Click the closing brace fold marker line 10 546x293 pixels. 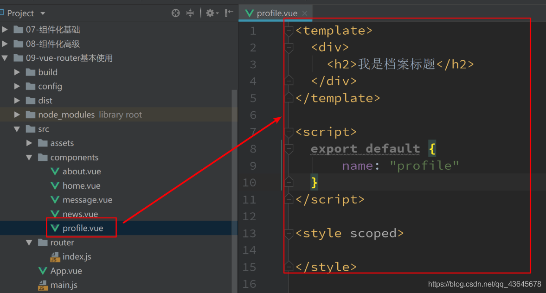click(x=289, y=182)
